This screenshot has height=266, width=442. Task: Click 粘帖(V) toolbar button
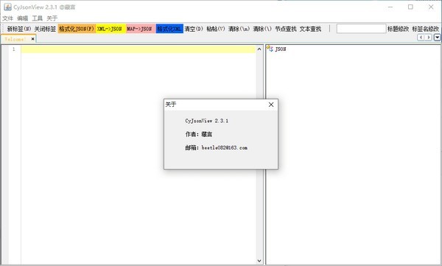pyautogui.click(x=216, y=29)
